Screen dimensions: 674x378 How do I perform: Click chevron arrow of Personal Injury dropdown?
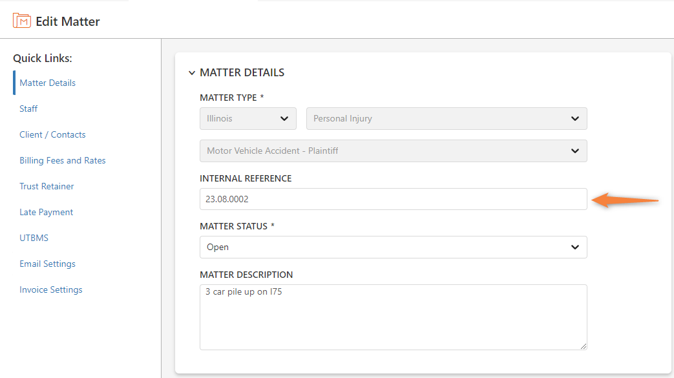574,119
